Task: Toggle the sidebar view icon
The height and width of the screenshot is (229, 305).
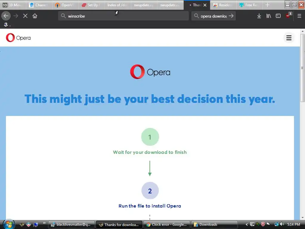Action: pyautogui.click(x=278, y=16)
